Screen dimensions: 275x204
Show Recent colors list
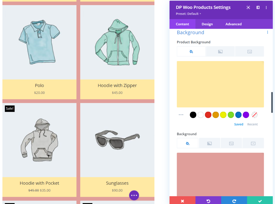[252, 124]
